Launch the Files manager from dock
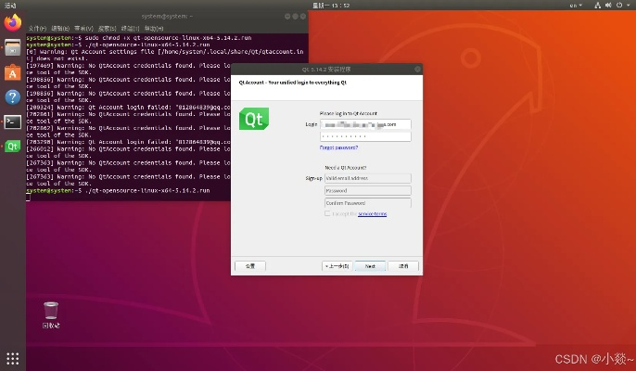This screenshot has height=371, width=636. pos(12,48)
